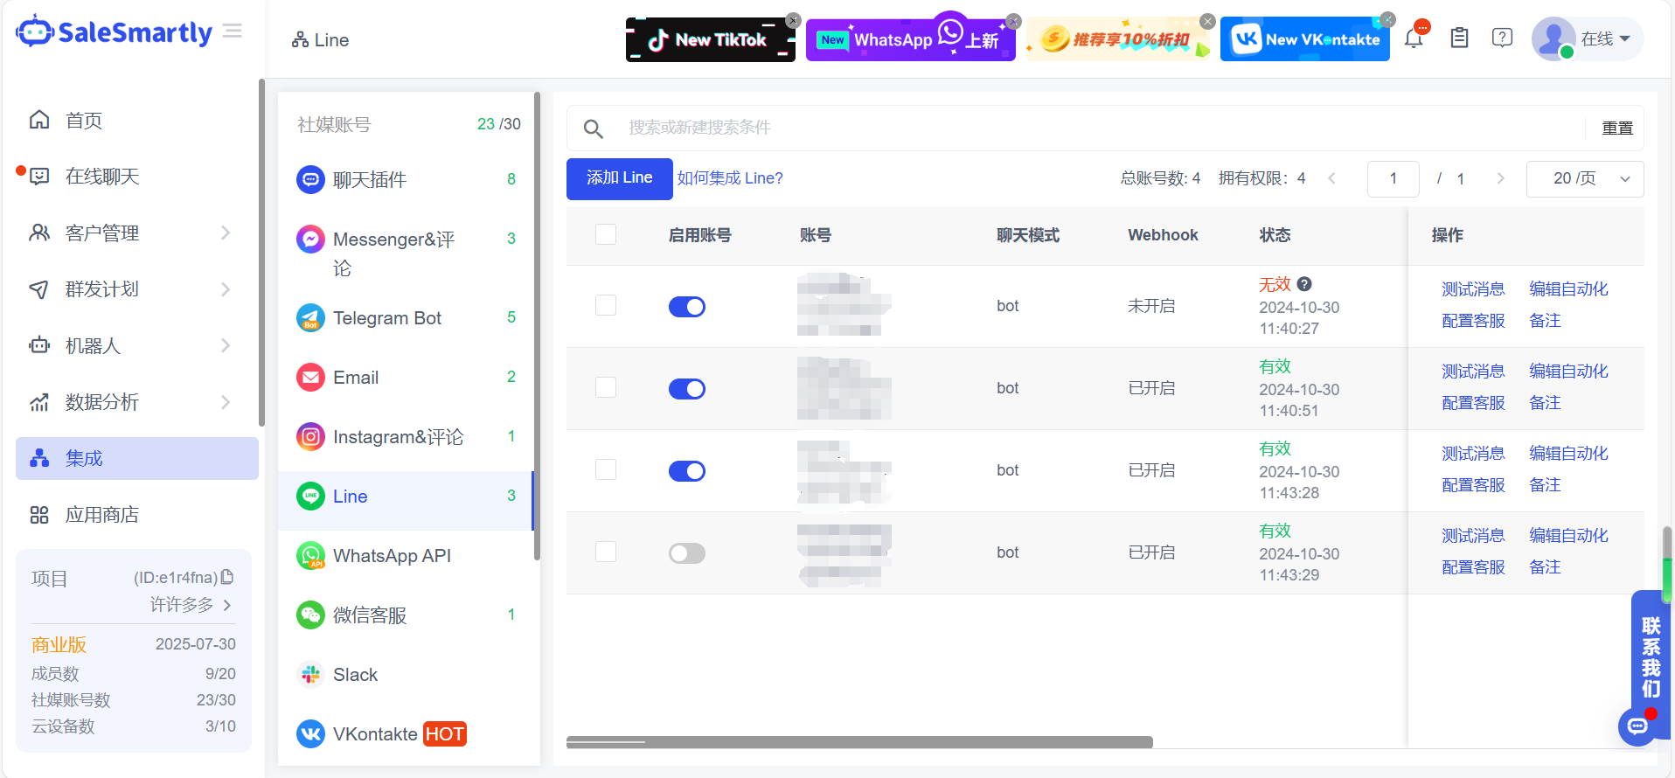This screenshot has width=1675, height=778.
Task: Enable account toggle in 11:43:29 row
Action: point(687,553)
